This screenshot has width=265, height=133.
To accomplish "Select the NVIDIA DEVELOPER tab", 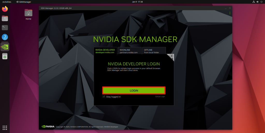I will point(105,51).
